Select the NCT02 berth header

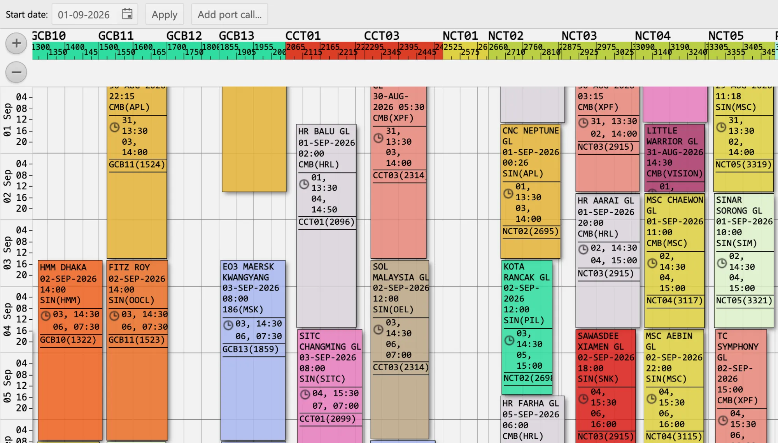pos(506,36)
